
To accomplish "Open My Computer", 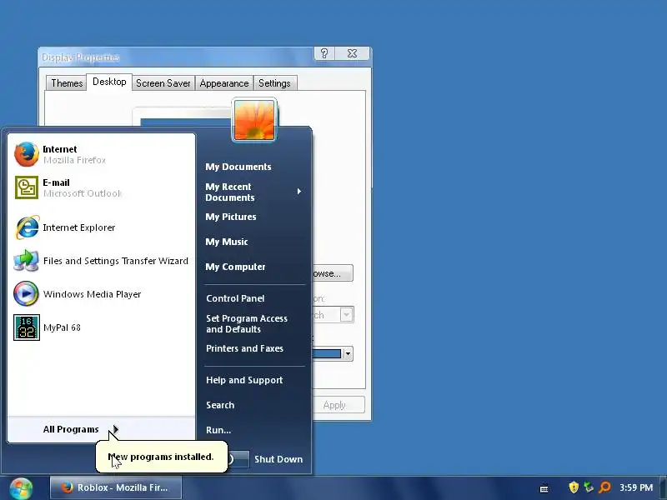I will point(235,267).
